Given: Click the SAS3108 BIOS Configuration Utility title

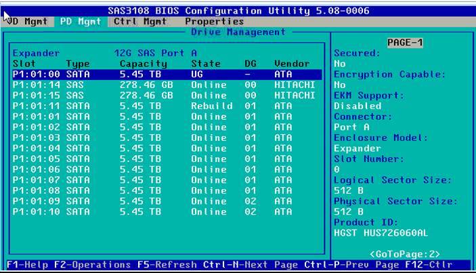Looking at the screenshot, I should pyautogui.click(x=238, y=11).
